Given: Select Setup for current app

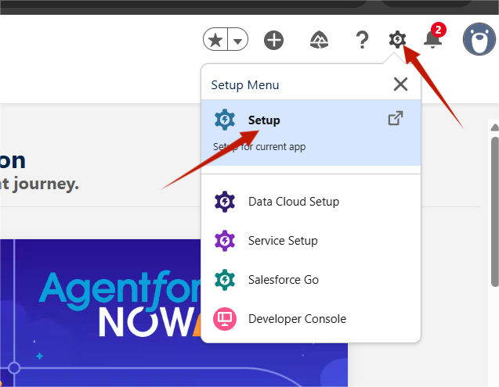Looking at the screenshot, I should 264,120.
